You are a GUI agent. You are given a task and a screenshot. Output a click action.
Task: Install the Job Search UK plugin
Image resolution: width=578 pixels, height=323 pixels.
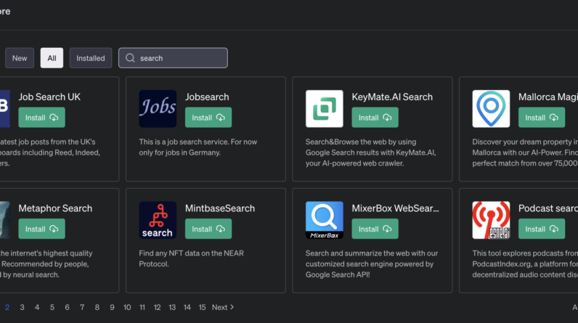(41, 118)
